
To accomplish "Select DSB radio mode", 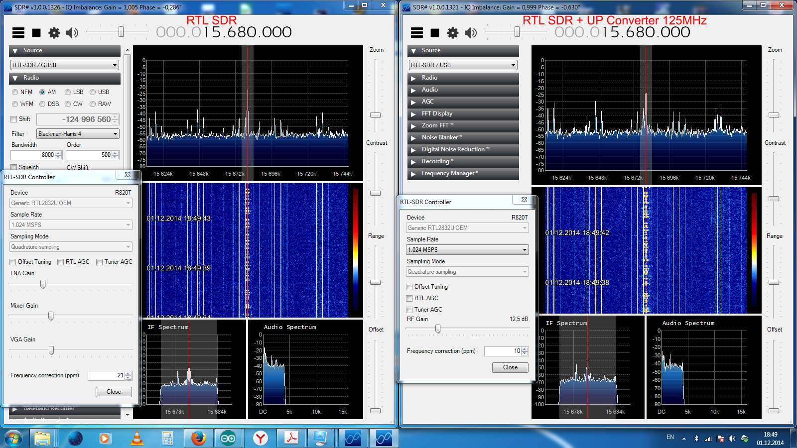I will [x=49, y=104].
